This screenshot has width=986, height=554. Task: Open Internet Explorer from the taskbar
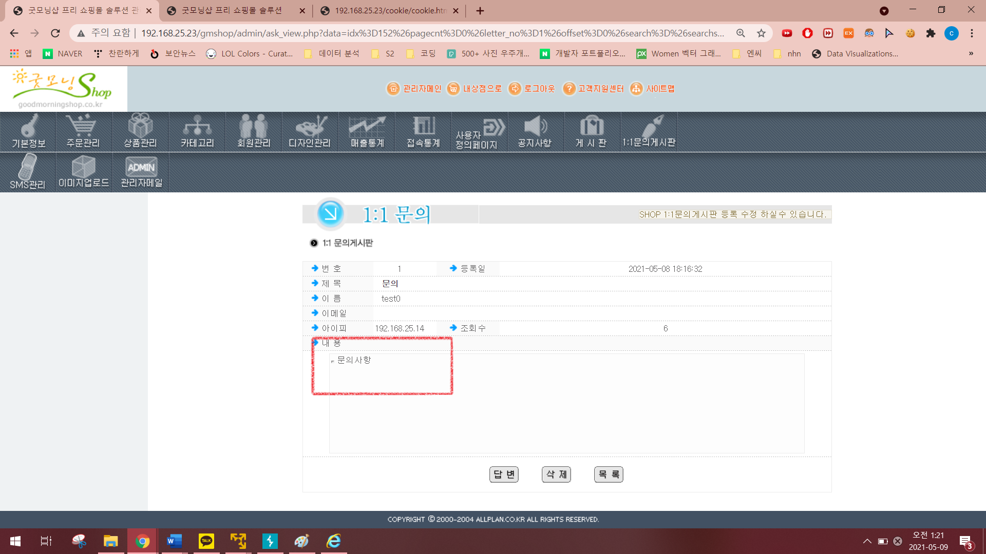[334, 541]
